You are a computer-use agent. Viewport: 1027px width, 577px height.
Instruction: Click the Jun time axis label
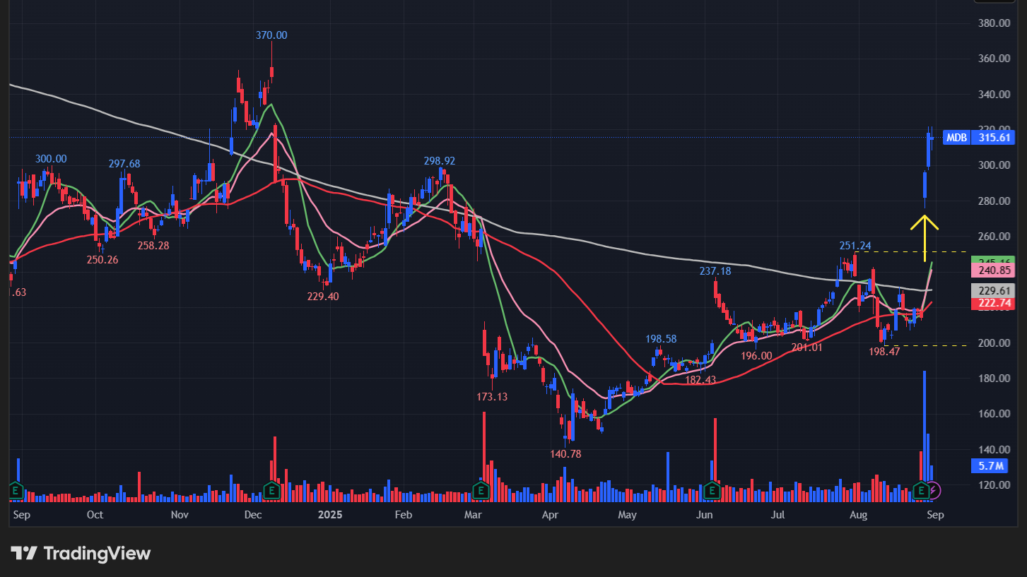pos(705,515)
